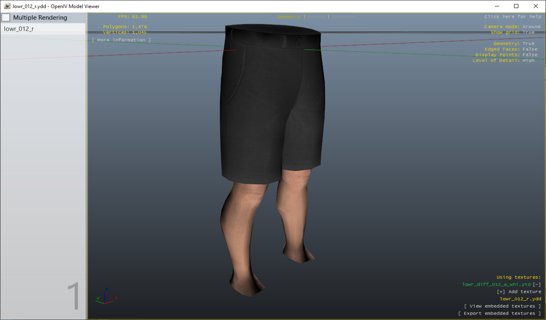Toggle the Multiple Rendering checkbox
This screenshot has height=320, width=546.
[x=6, y=17]
